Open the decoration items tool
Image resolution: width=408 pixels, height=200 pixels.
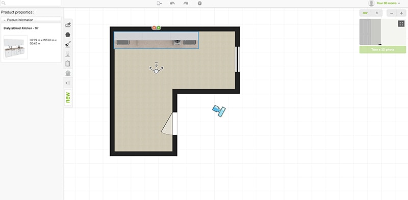click(68, 73)
